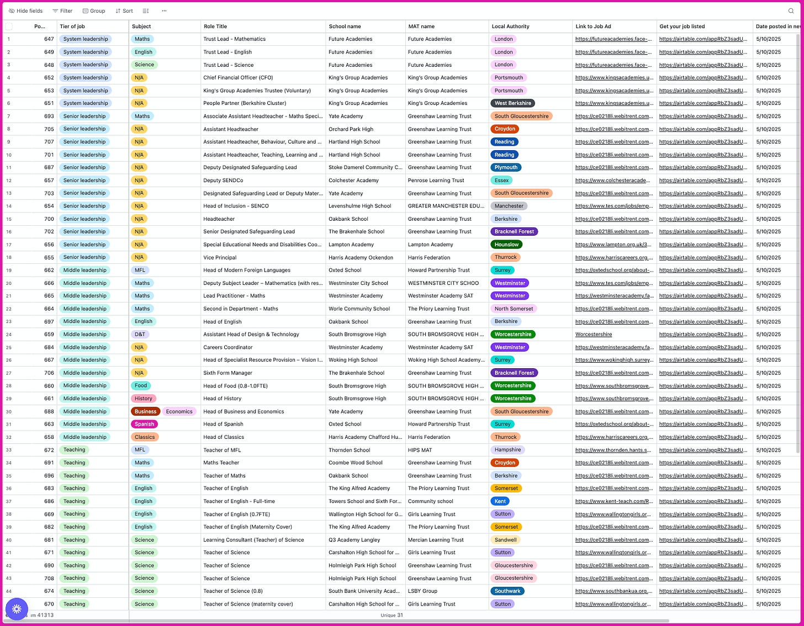
Task: Select the Role Title column header
Action: click(x=263, y=26)
